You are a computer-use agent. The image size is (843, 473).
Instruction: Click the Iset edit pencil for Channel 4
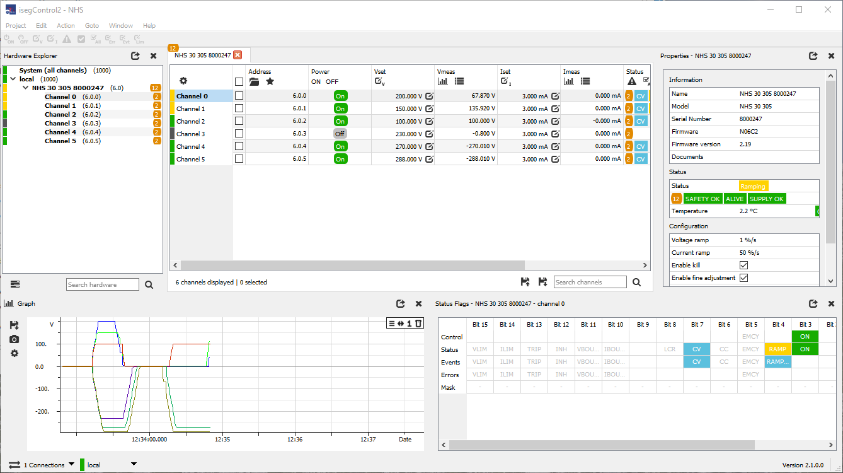(554, 146)
